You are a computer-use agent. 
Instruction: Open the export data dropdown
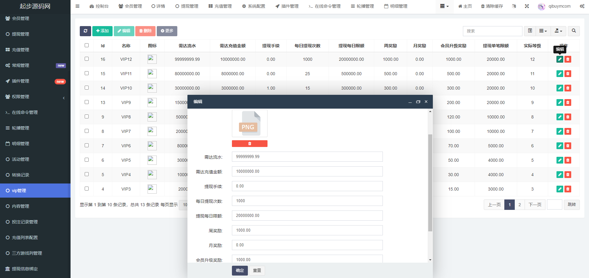coord(558,31)
